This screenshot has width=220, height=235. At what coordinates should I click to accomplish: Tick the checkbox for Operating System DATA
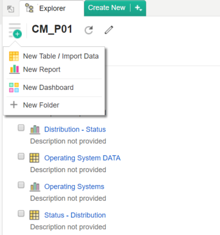tap(21, 156)
